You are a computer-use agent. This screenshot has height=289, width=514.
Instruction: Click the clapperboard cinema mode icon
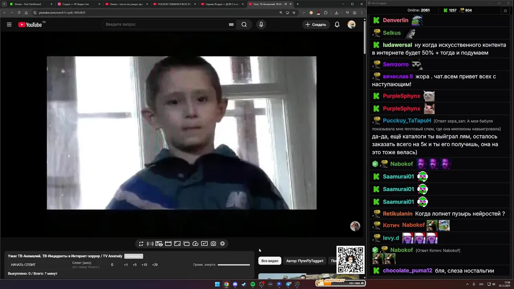click(168, 244)
